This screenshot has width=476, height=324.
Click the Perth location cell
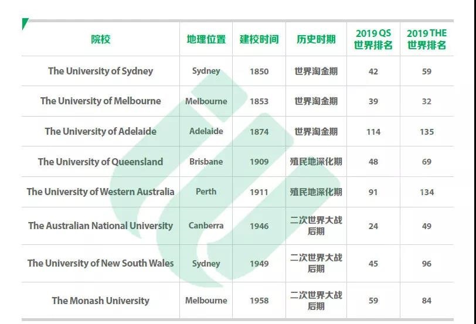[x=206, y=192]
